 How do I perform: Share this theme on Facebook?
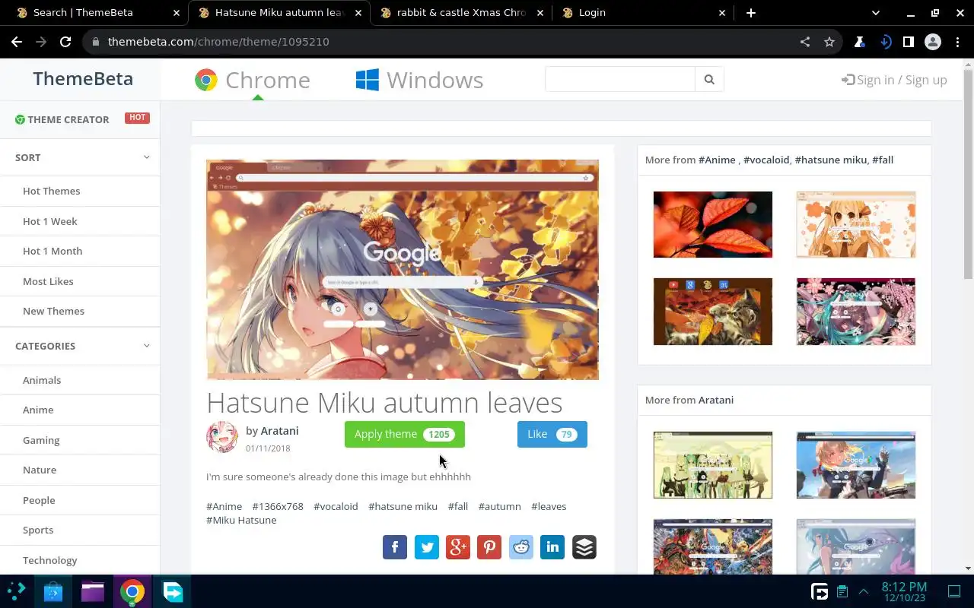click(x=395, y=547)
